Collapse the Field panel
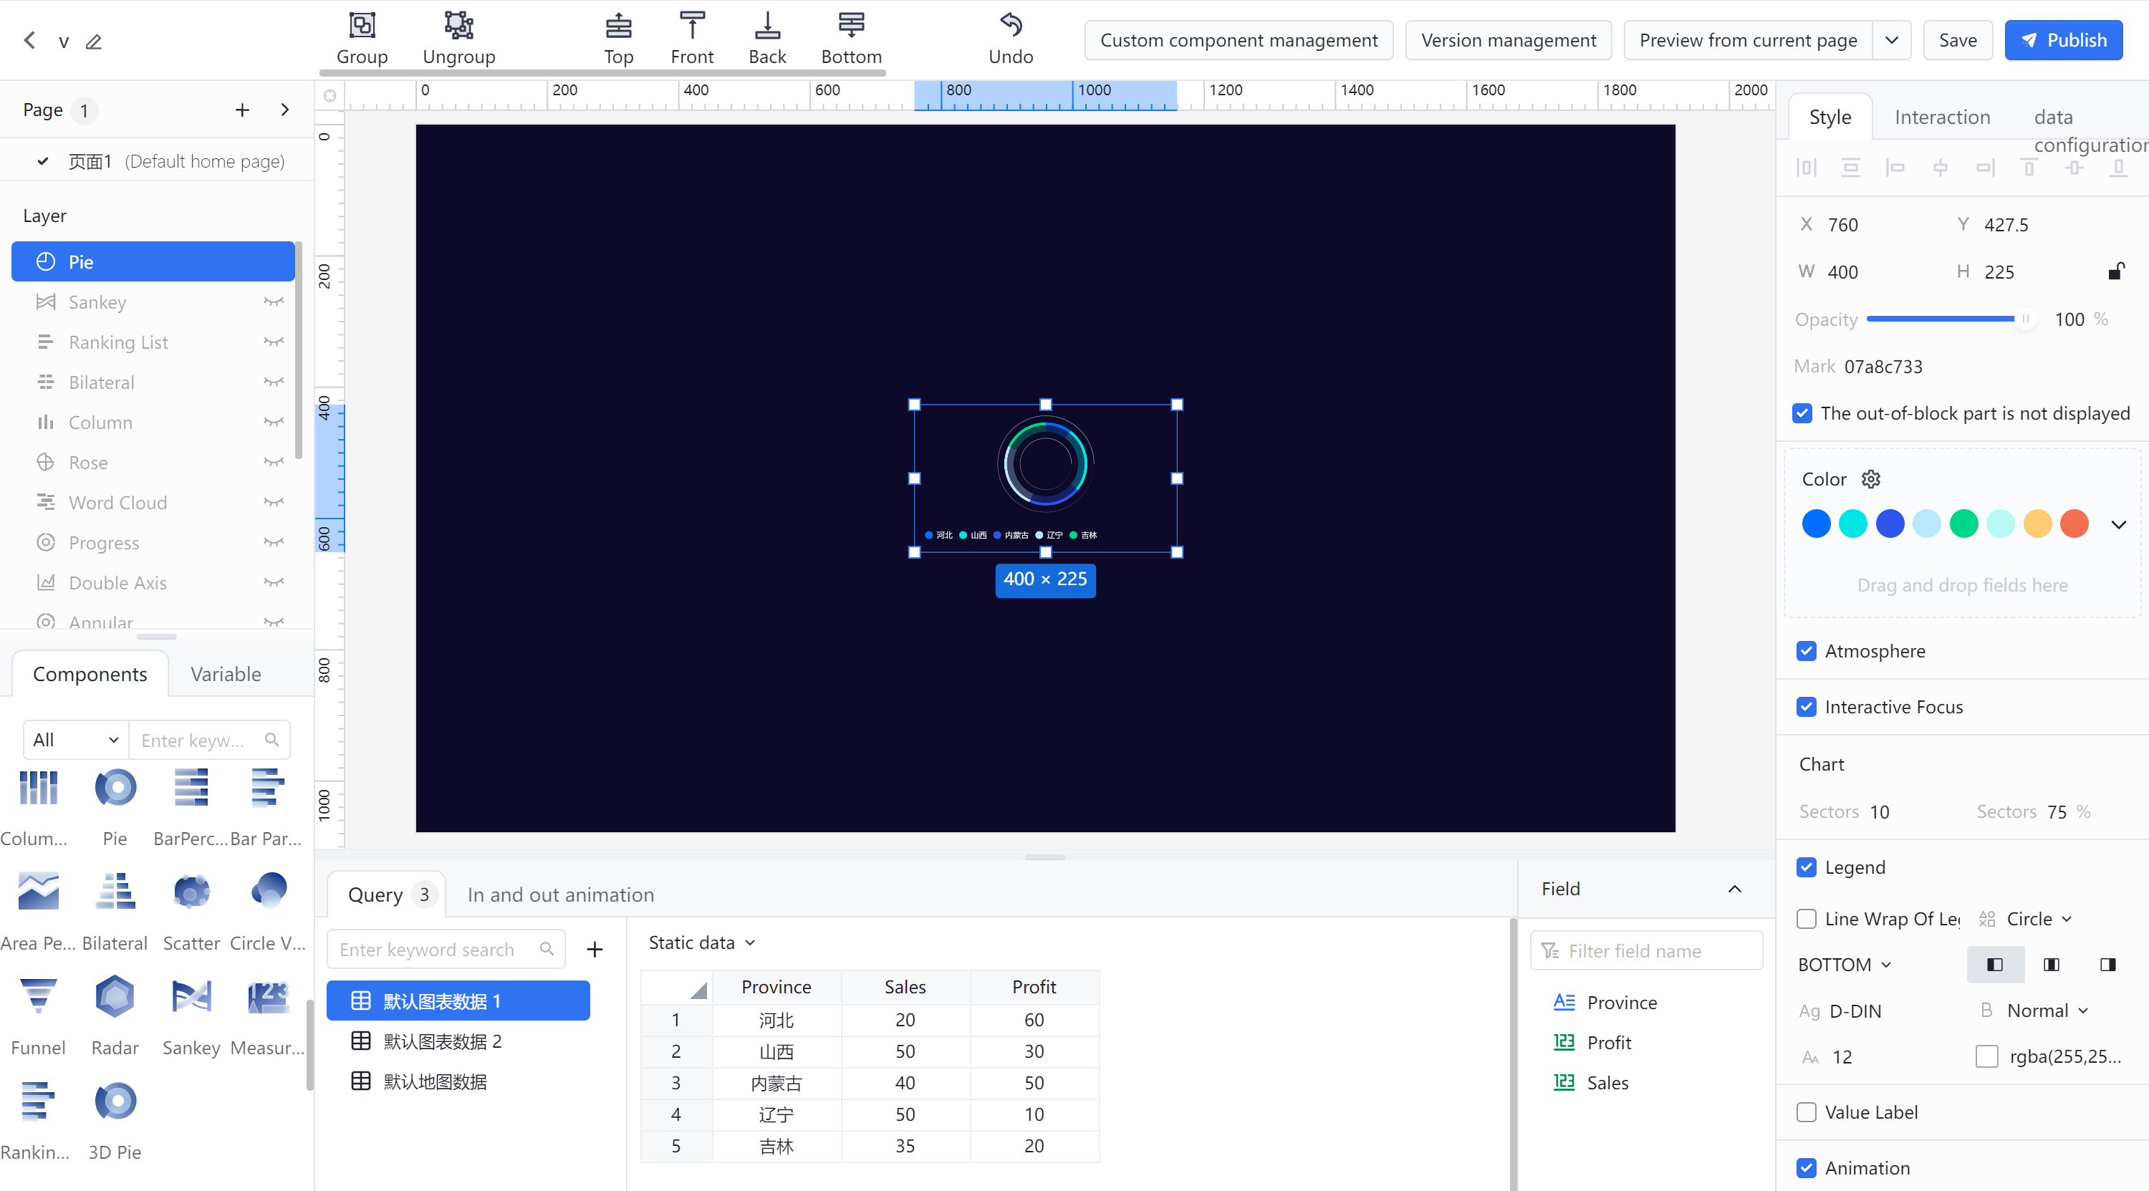Image resolution: width=2149 pixels, height=1191 pixels. (x=1734, y=888)
